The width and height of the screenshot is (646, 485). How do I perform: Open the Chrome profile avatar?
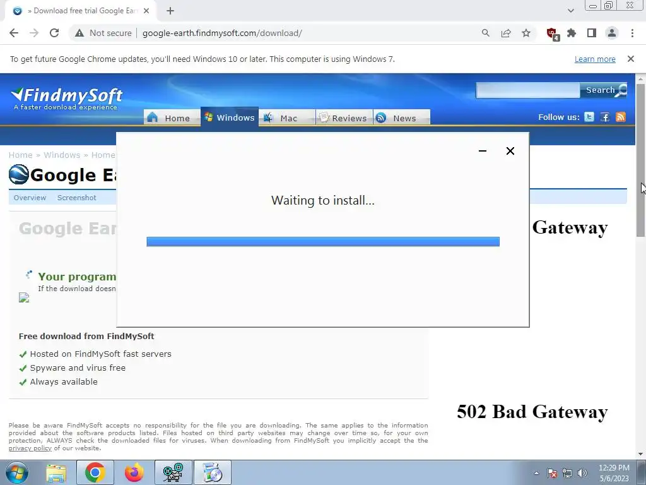(612, 33)
